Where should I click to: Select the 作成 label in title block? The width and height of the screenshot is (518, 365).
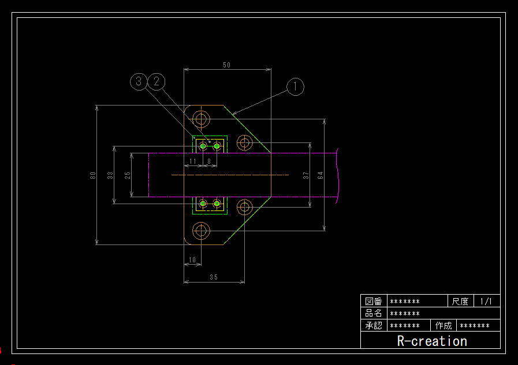444,325
